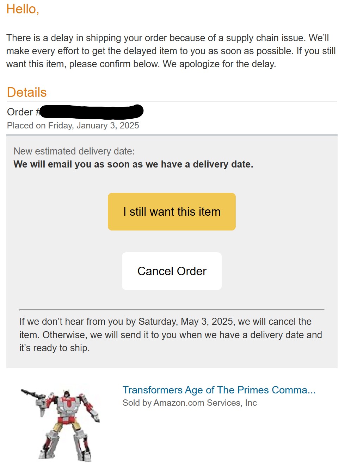Click the "New estimated delivery date:" label
The height and width of the screenshot is (474, 345).
tap(74, 151)
